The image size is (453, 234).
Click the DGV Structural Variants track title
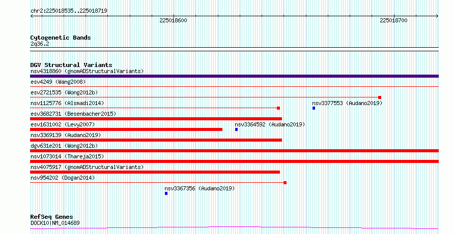coord(71,65)
